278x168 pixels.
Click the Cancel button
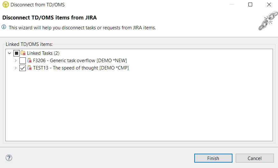(254, 158)
